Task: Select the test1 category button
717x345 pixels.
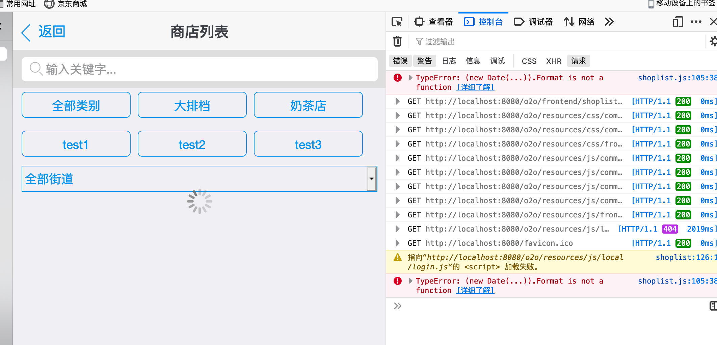Action: coord(76,144)
